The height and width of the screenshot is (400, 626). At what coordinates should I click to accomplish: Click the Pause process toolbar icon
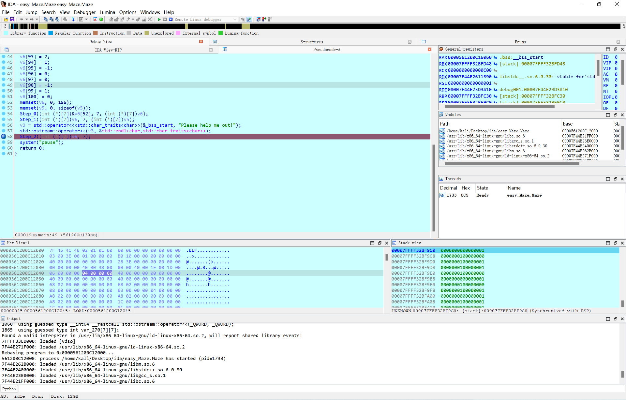165,20
